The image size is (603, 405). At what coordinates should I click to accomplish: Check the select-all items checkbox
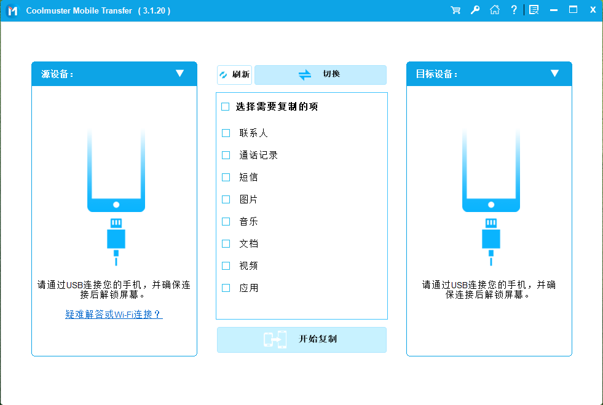(x=225, y=106)
